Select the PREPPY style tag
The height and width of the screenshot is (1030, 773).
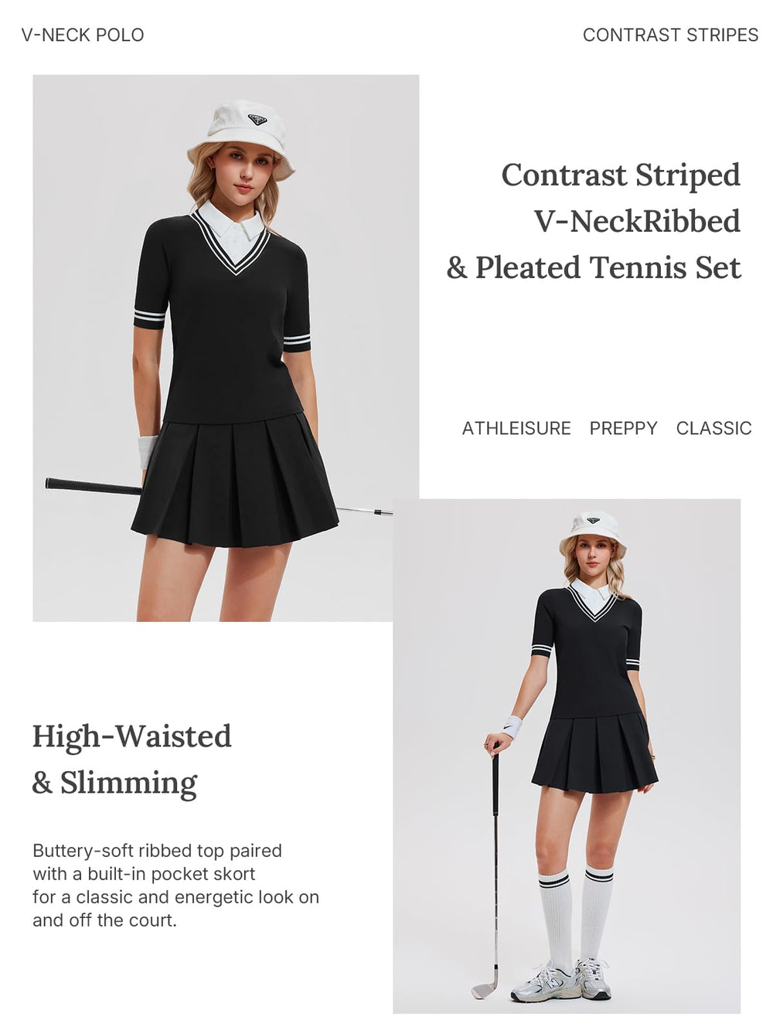click(x=623, y=428)
